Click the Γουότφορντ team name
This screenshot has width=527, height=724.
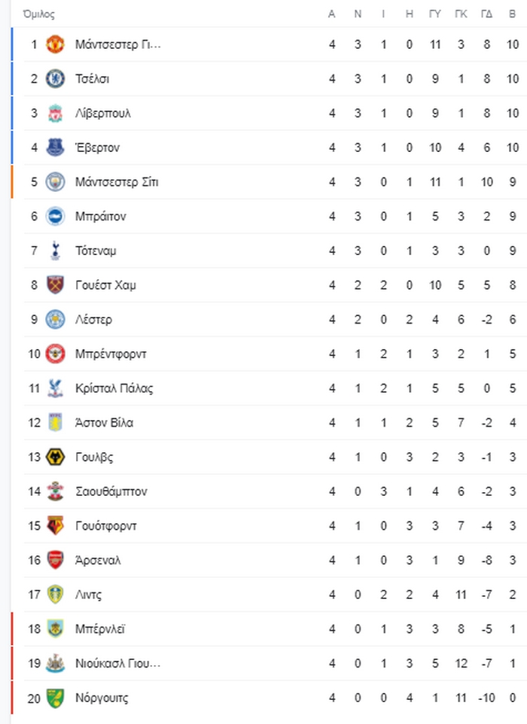(x=105, y=526)
